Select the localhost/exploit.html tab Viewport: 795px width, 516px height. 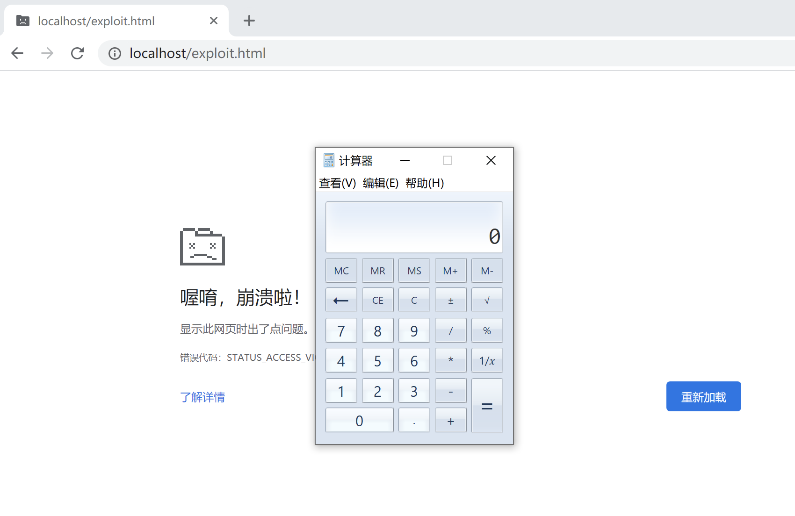(116, 21)
